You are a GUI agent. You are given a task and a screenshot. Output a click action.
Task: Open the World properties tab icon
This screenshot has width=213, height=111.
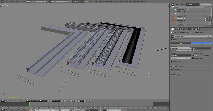coord(183,29)
